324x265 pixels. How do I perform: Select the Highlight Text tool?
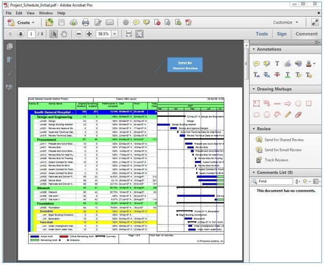pyautogui.click(x=267, y=64)
